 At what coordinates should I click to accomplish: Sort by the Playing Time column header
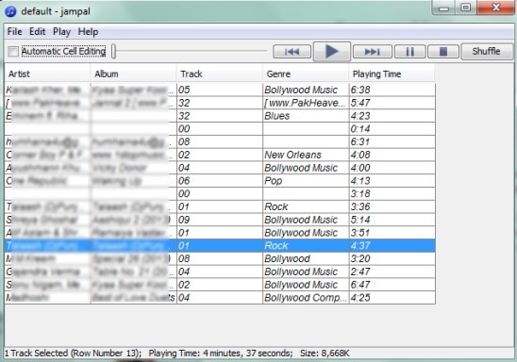tap(392, 74)
